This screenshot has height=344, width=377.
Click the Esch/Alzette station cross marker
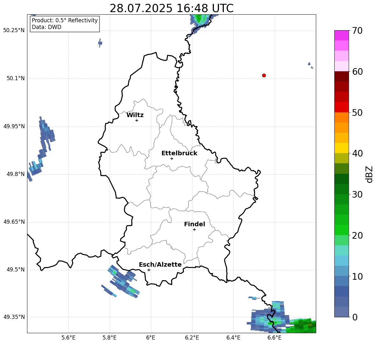(x=149, y=270)
